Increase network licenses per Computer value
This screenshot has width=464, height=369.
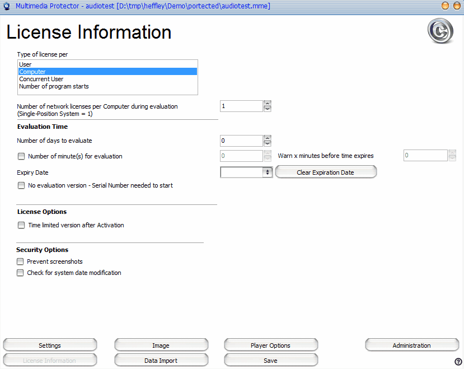click(268, 103)
